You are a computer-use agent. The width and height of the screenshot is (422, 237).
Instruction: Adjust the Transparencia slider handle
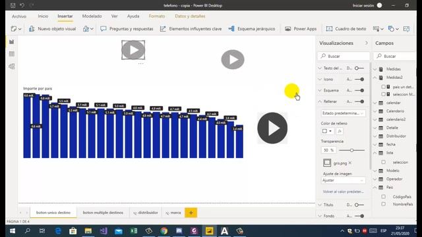coord(351,150)
